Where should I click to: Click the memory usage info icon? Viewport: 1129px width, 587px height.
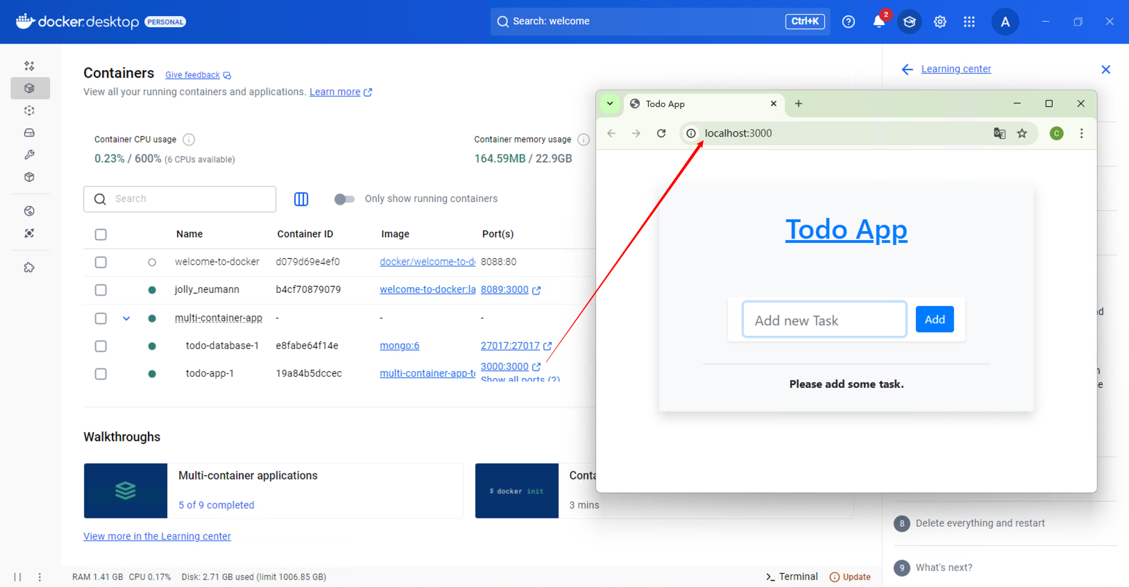pyautogui.click(x=584, y=139)
